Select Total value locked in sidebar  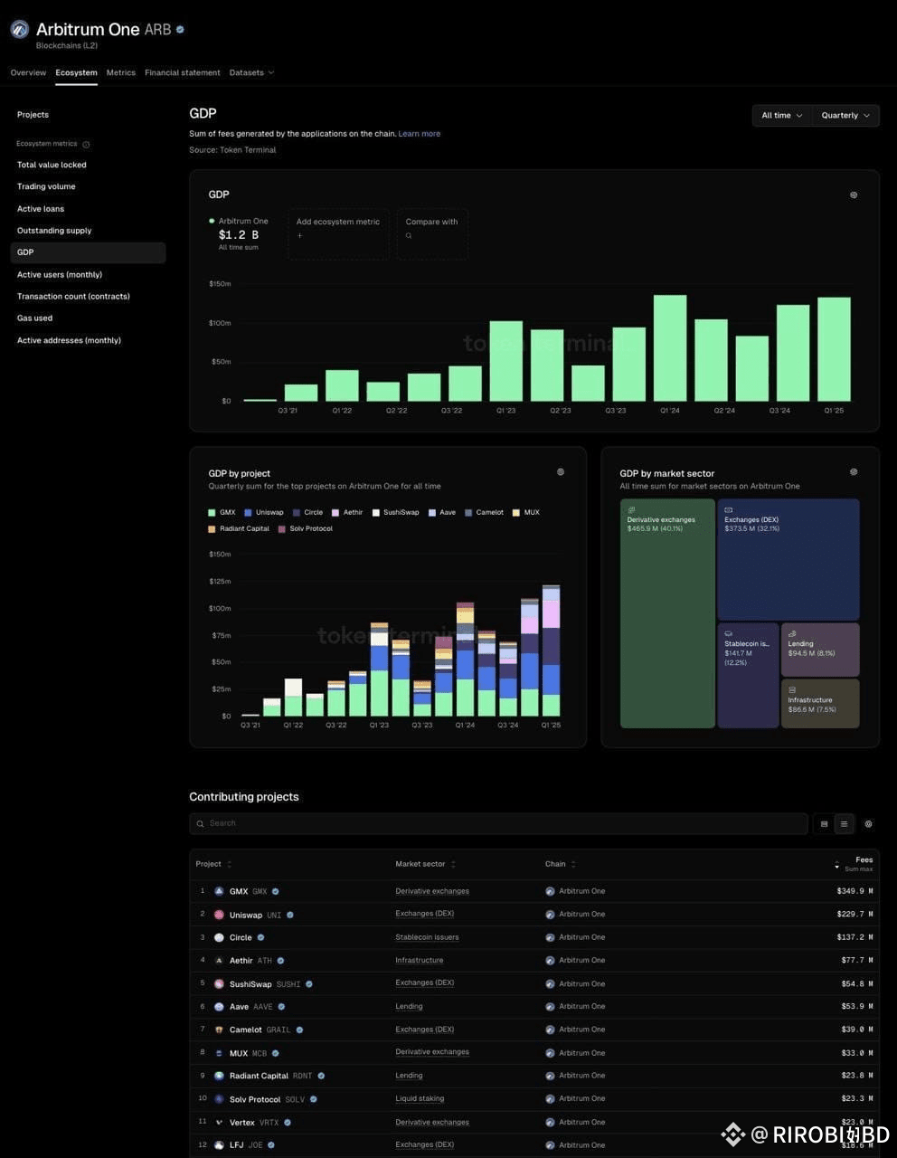[x=52, y=165]
